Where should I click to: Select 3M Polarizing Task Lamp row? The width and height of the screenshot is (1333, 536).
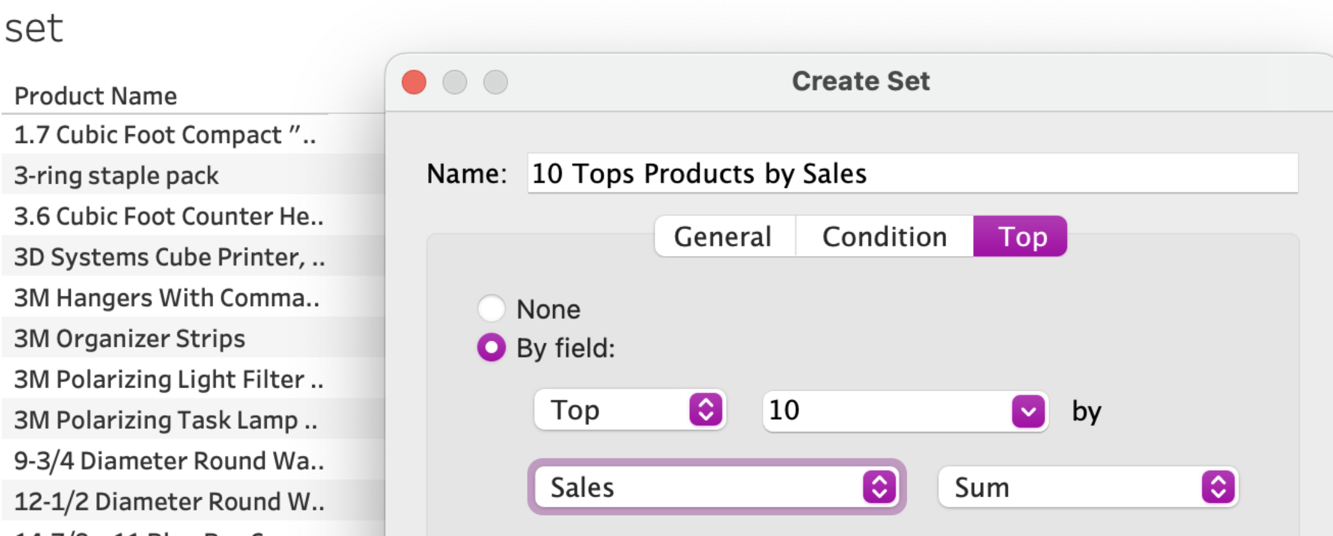(166, 420)
